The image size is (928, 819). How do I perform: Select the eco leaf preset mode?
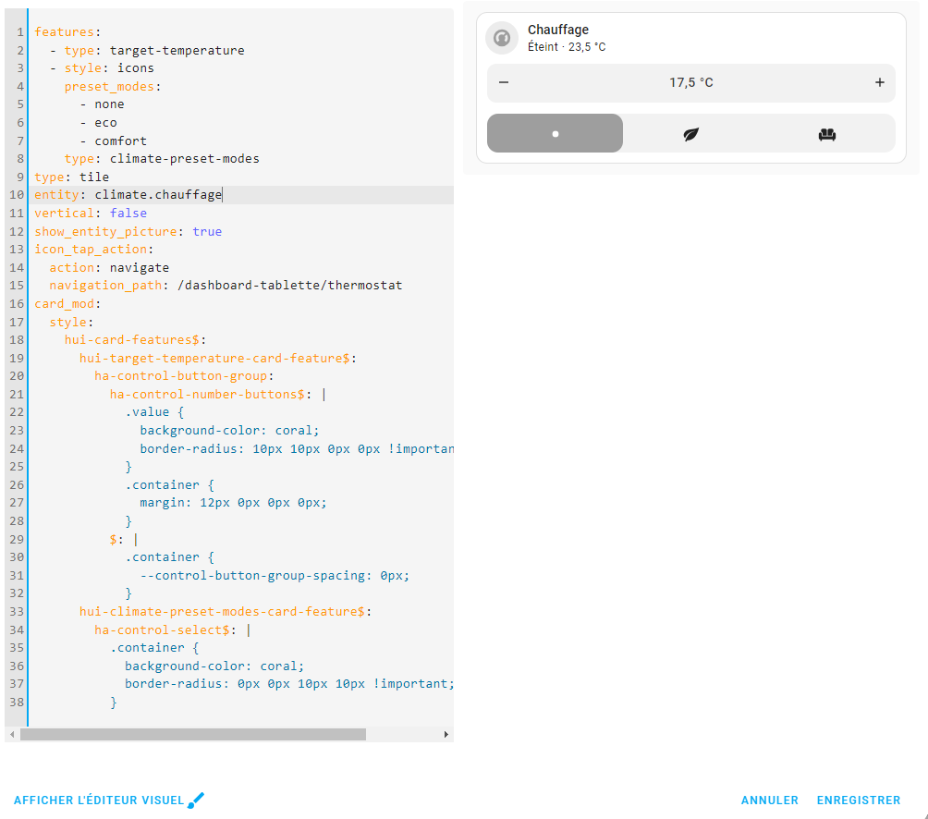690,134
